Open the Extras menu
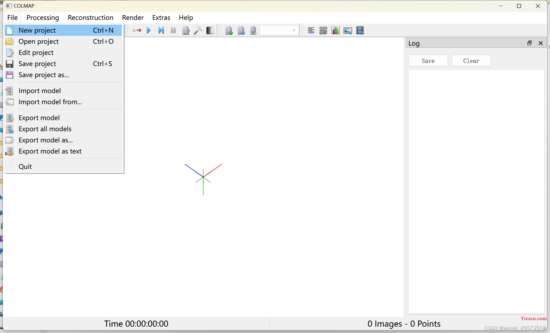The width and height of the screenshot is (550, 333). click(x=161, y=17)
